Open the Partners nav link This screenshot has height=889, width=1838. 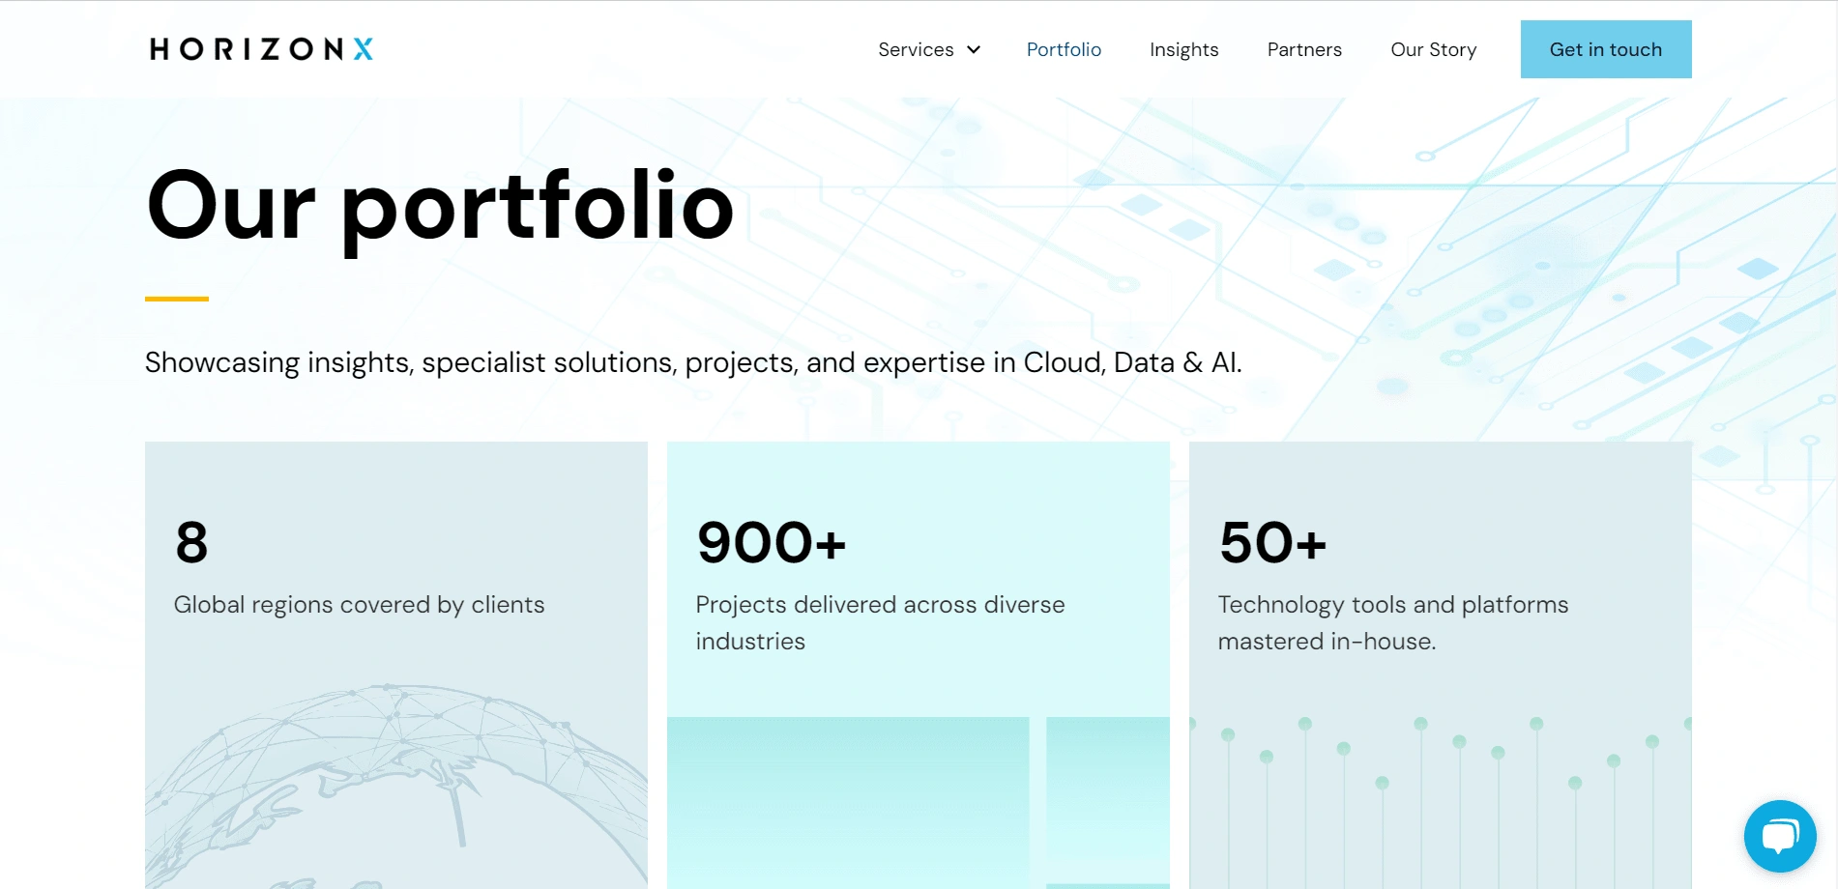1304,49
